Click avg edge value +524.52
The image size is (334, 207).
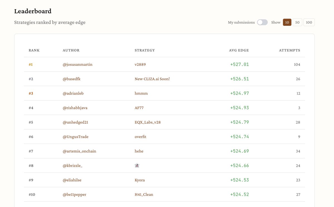[x=240, y=194]
